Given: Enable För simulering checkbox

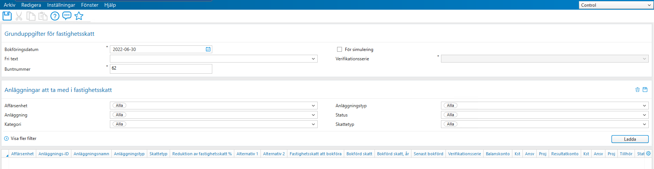Looking at the screenshot, I should (x=339, y=49).
